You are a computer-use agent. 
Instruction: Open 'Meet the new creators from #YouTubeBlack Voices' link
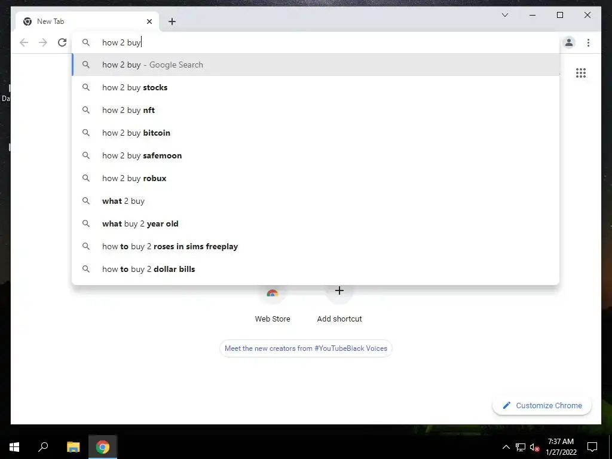[306, 348]
